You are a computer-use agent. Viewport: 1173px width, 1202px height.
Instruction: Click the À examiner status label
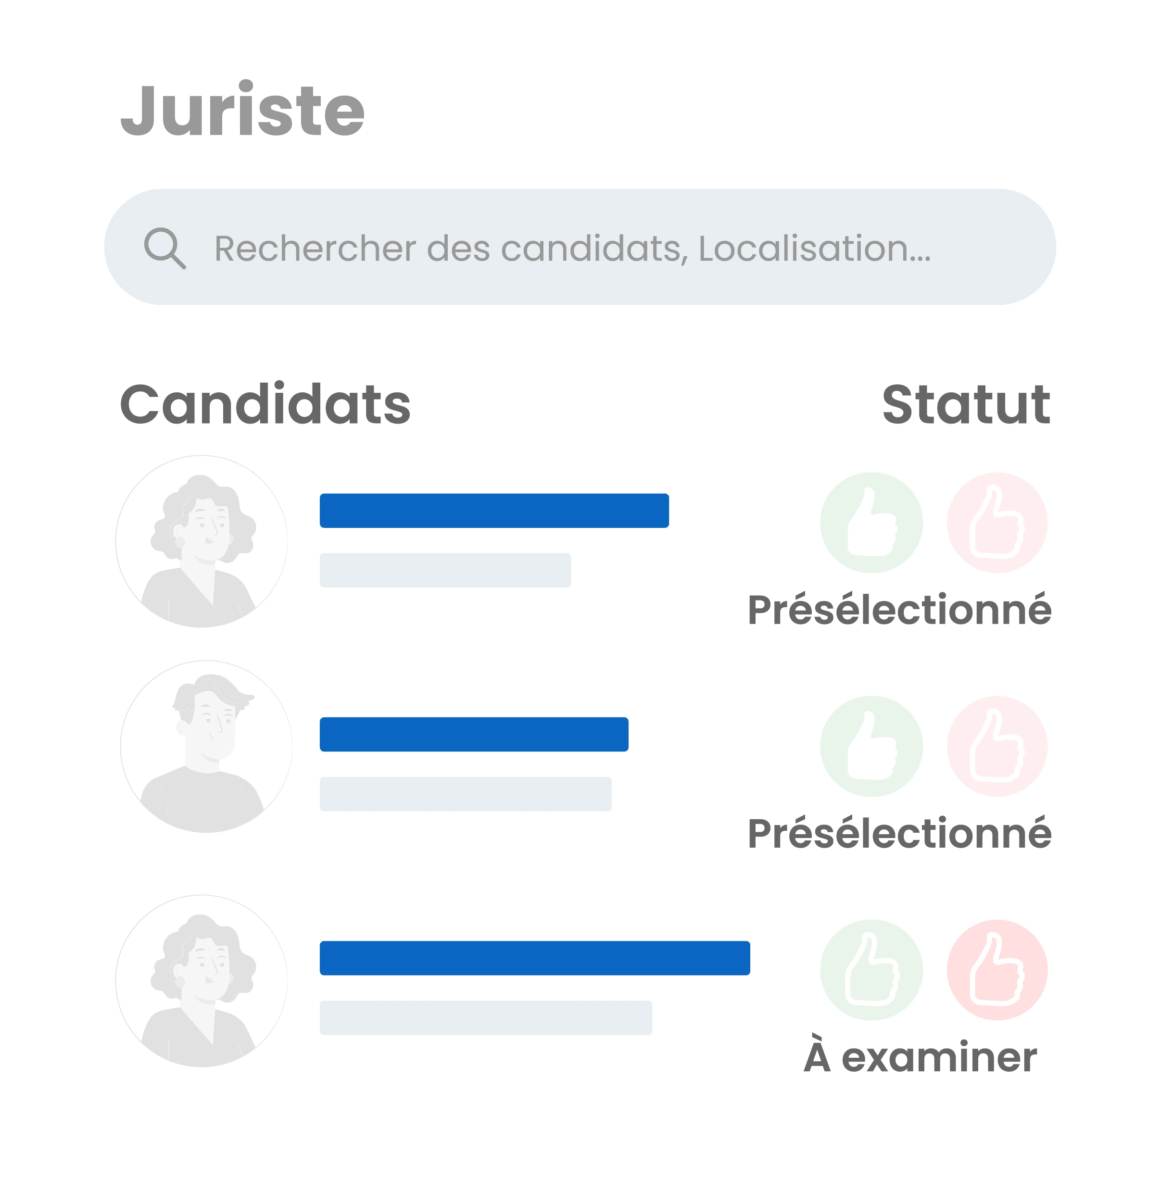[920, 1057]
